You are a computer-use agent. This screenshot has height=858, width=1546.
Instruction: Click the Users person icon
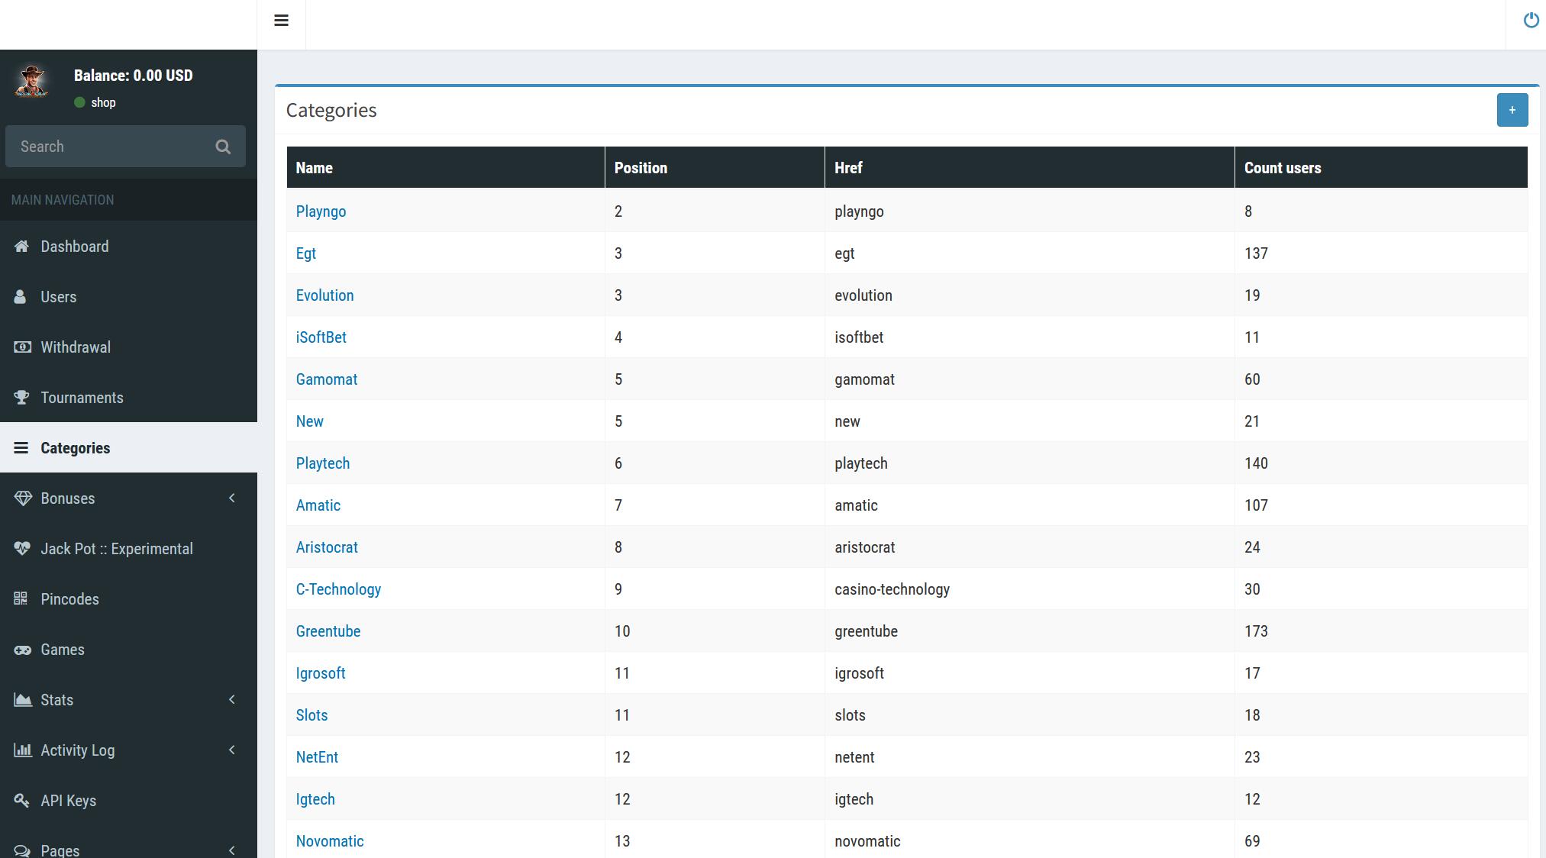click(20, 296)
